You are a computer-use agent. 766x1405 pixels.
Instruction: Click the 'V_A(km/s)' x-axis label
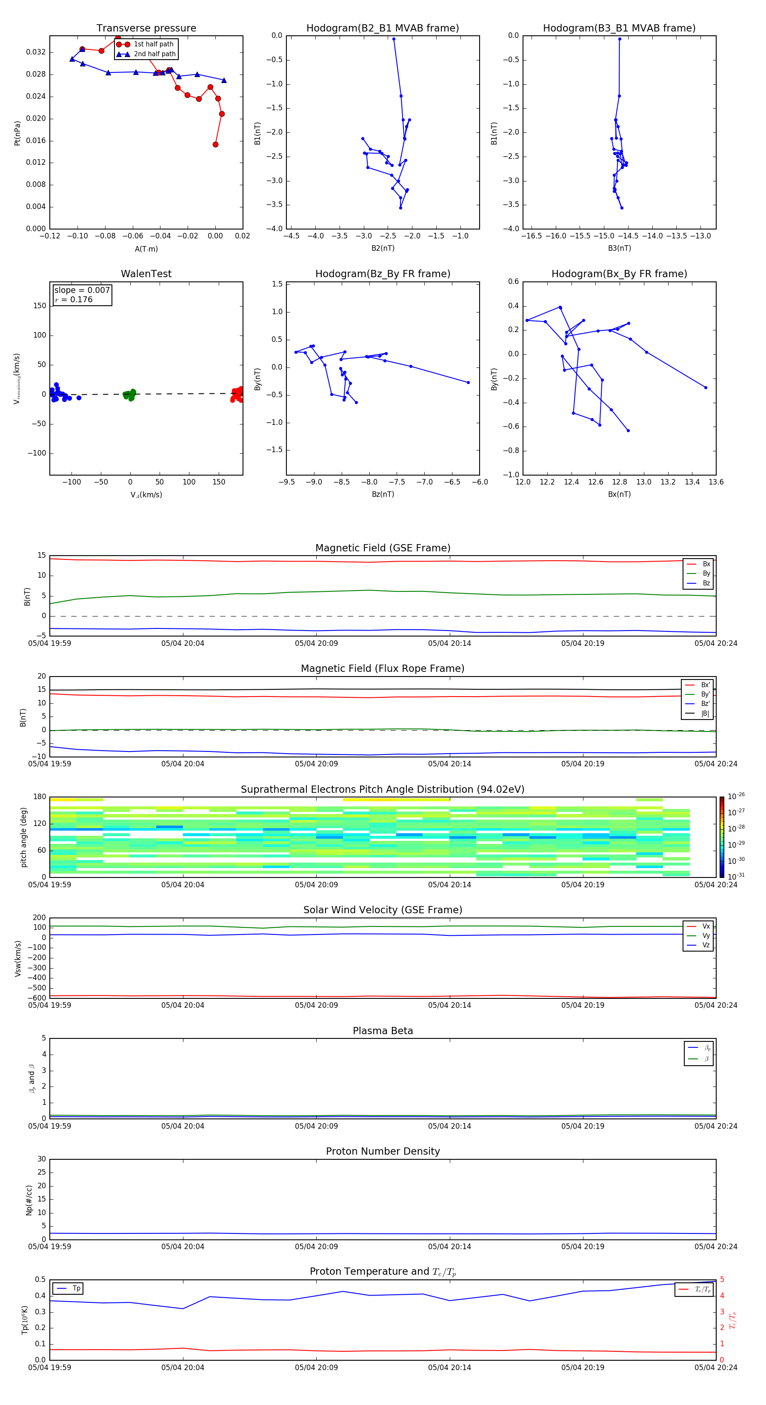pos(146,495)
